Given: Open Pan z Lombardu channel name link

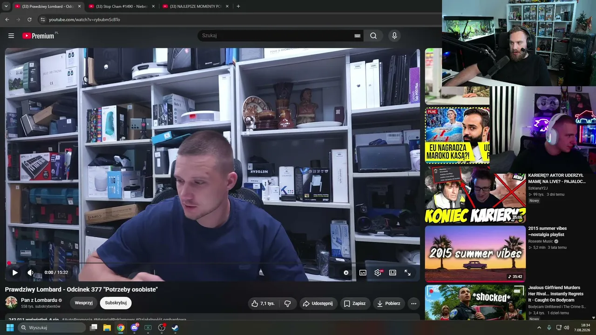Looking at the screenshot, I should click(x=39, y=300).
